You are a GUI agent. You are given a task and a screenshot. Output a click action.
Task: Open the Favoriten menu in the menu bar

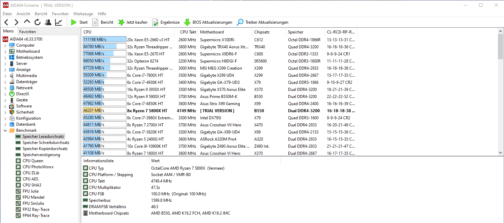point(60,14)
